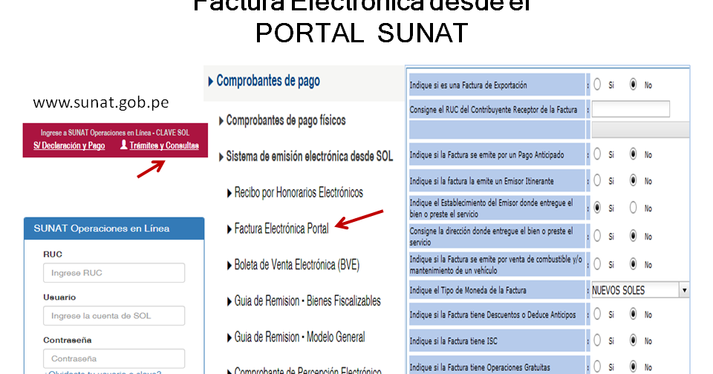Click the RUC del Contribuyente Receptor field
Viewport: 713px width, 374px height.
pyautogui.click(x=631, y=109)
